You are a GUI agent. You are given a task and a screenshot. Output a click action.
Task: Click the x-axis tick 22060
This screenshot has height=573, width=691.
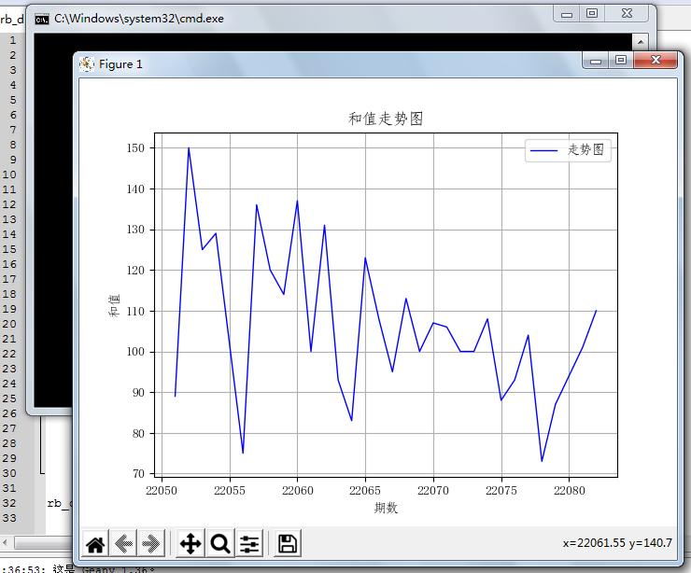[298, 491]
